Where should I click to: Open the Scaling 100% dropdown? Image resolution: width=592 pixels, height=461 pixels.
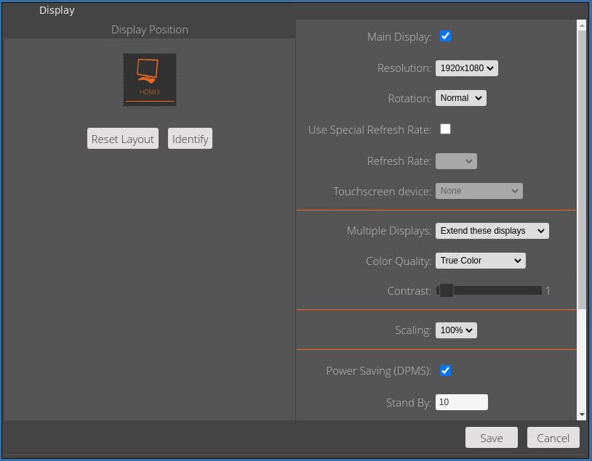pos(456,330)
